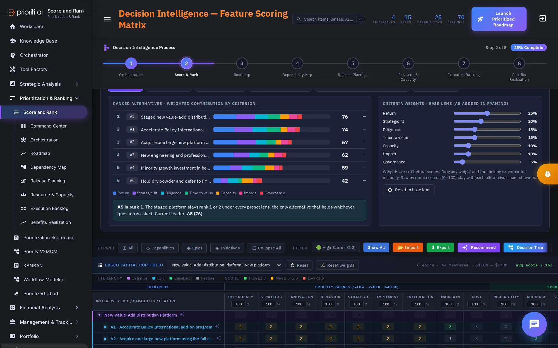
Task: Open Prioritization Scorecard in sidebar
Action: (48, 237)
